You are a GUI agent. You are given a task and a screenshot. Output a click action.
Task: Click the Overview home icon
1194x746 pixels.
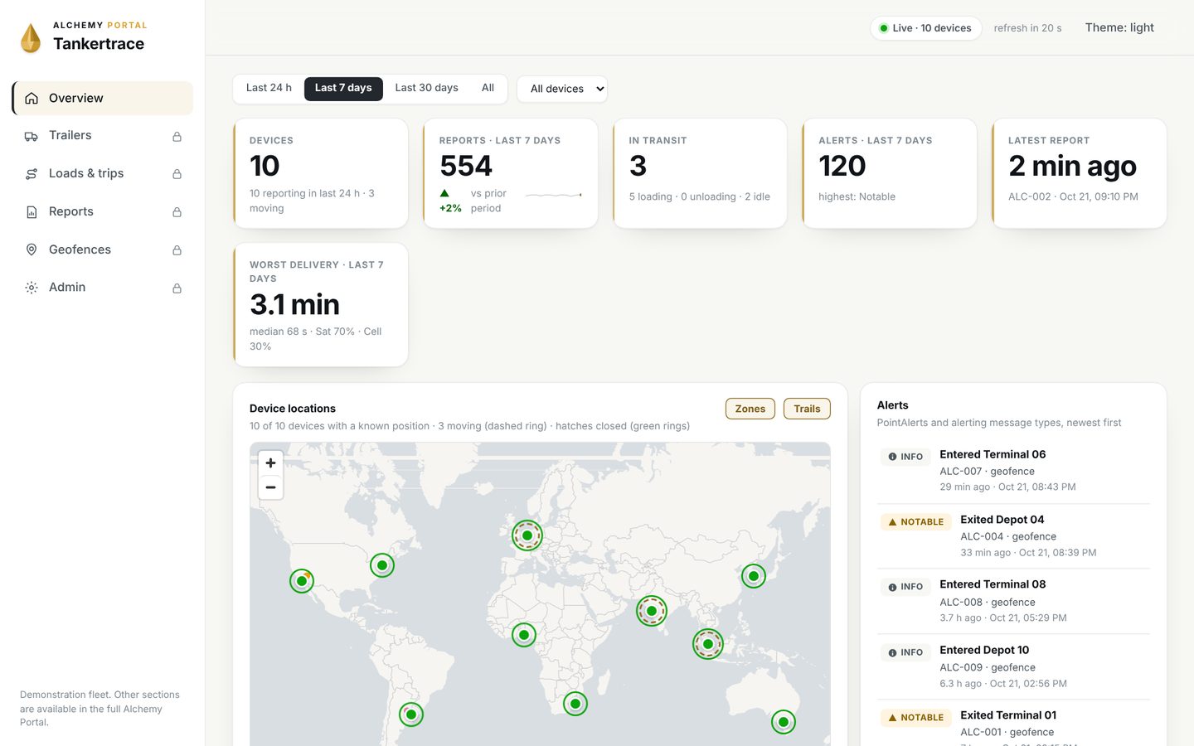coord(32,98)
